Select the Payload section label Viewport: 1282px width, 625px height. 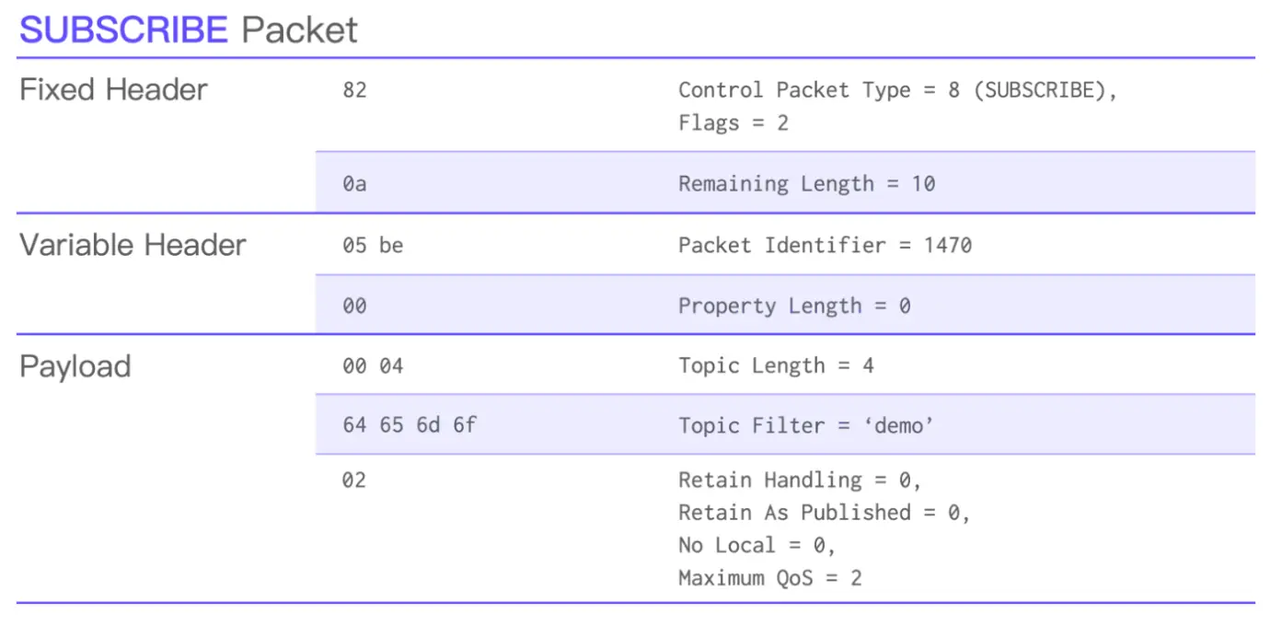click(75, 366)
